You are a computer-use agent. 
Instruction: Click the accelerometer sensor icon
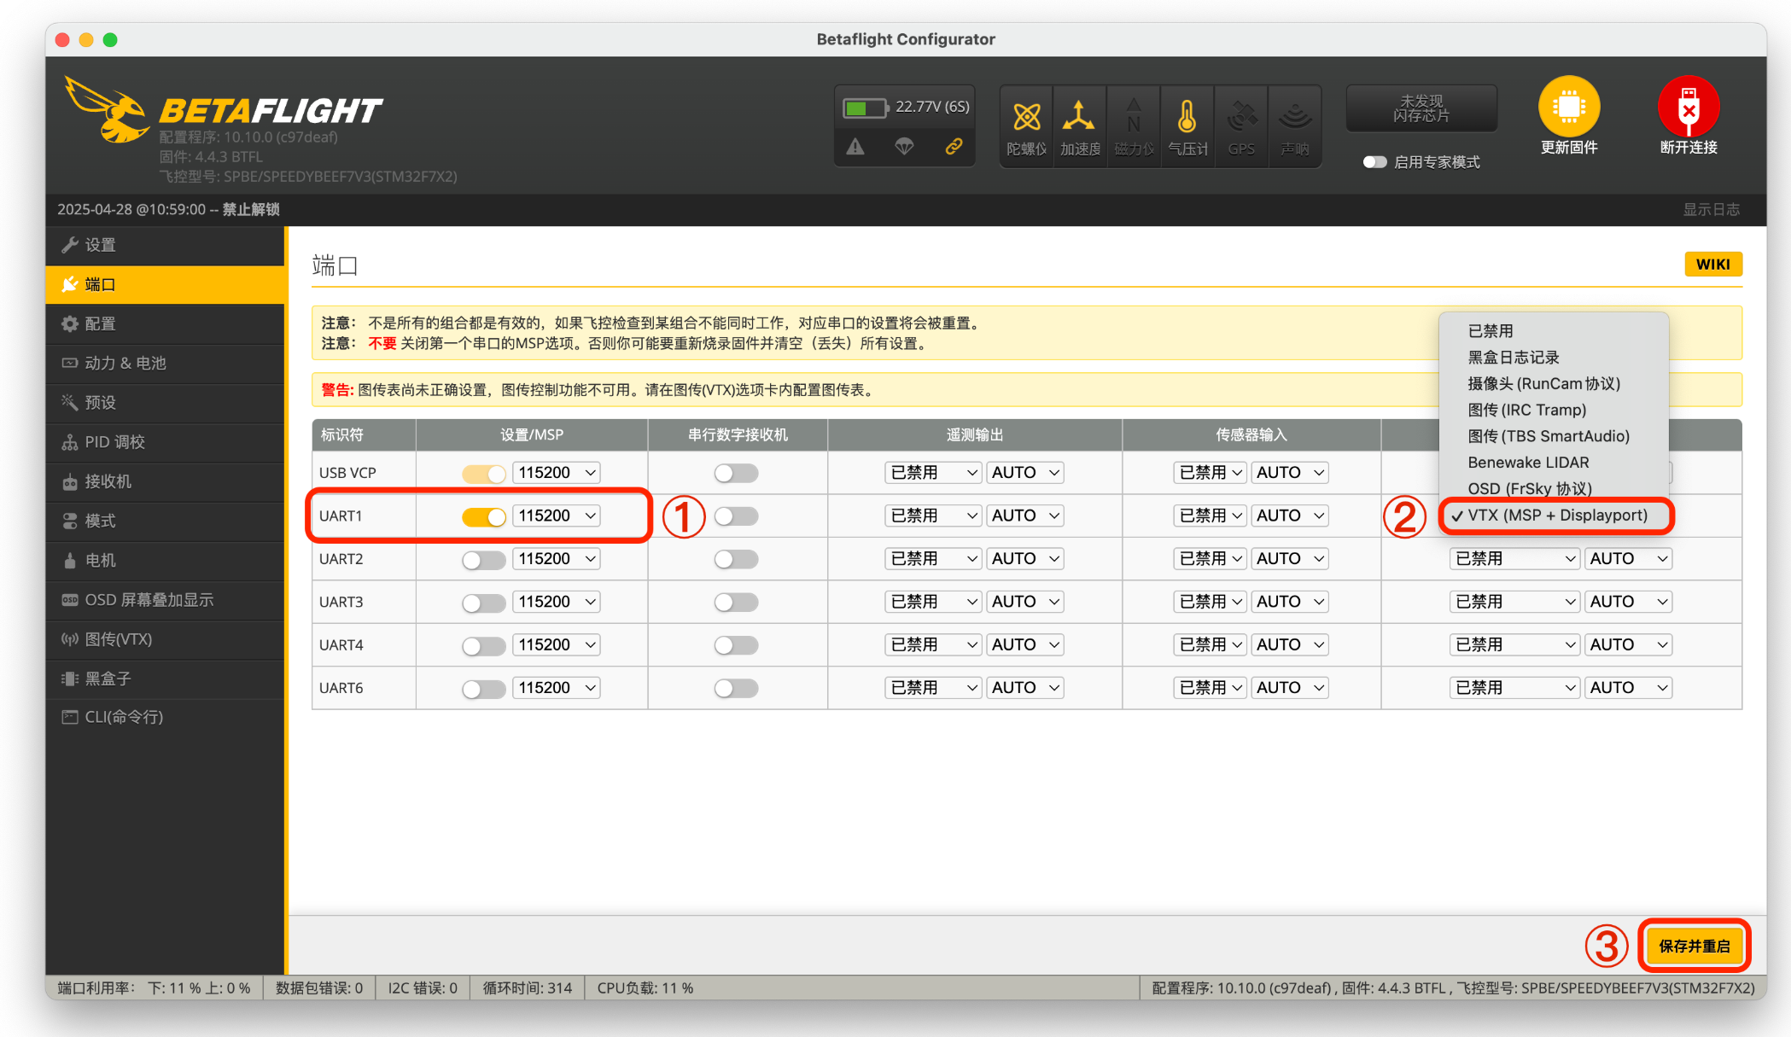point(1079,117)
